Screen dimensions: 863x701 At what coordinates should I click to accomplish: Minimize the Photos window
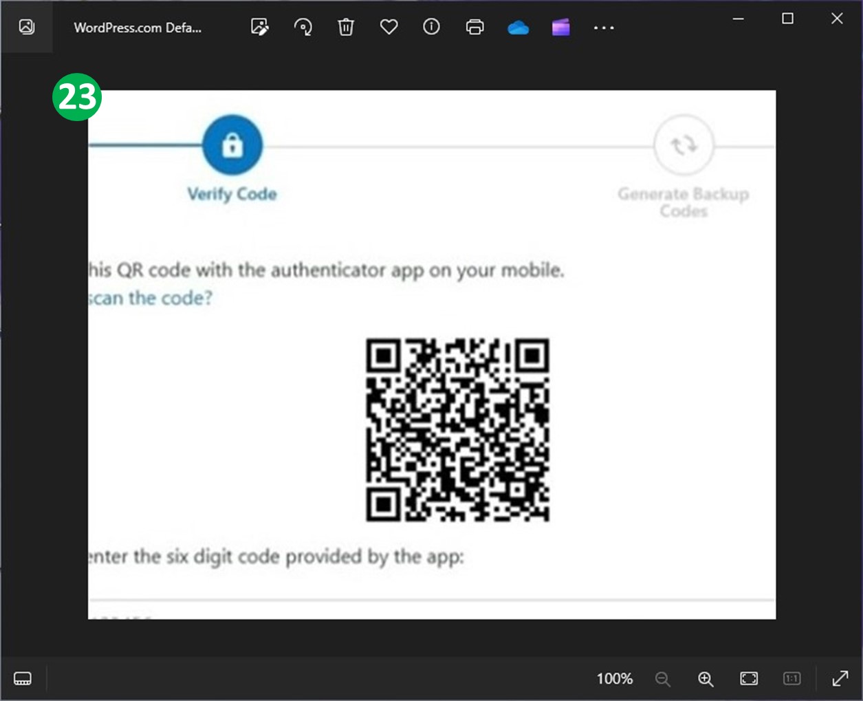click(x=739, y=19)
